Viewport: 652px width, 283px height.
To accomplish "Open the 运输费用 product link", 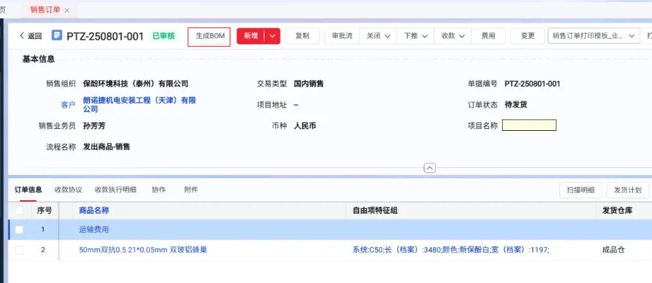I will pyautogui.click(x=94, y=230).
